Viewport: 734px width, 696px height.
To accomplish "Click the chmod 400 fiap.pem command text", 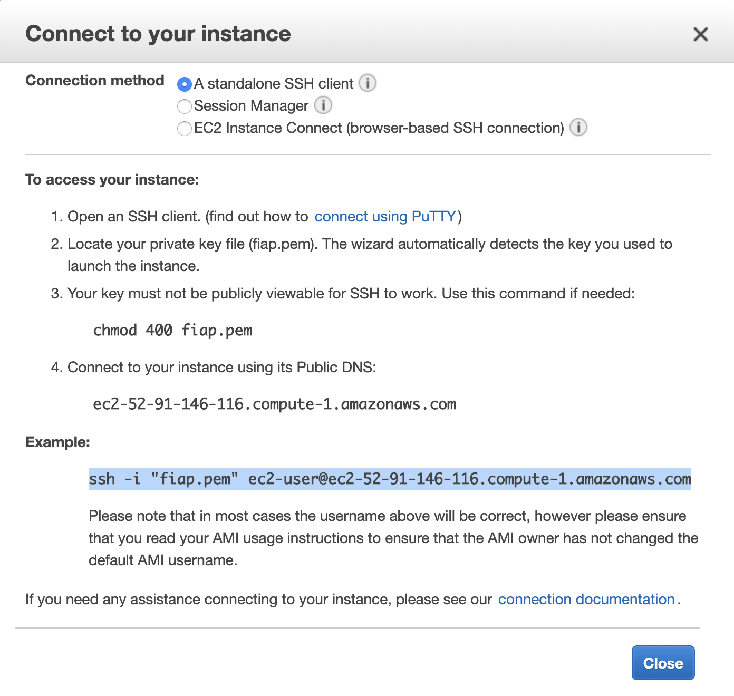I will tap(173, 331).
